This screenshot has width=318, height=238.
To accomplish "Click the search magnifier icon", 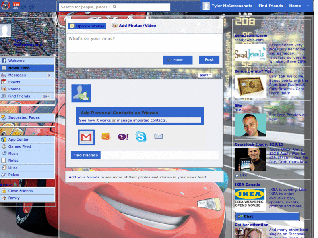I will (114, 7).
